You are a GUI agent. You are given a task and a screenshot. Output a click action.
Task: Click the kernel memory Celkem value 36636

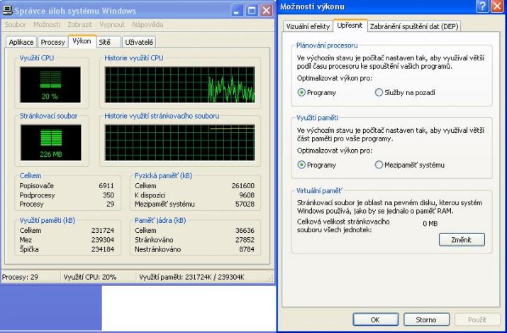(245, 231)
